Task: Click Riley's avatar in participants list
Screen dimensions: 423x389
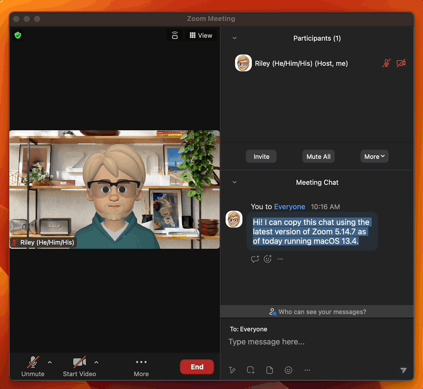Action: click(243, 63)
